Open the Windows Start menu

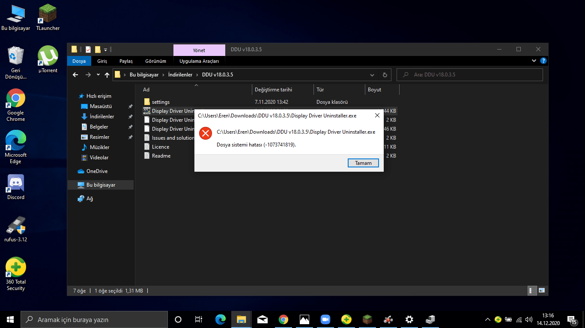pos(10,319)
